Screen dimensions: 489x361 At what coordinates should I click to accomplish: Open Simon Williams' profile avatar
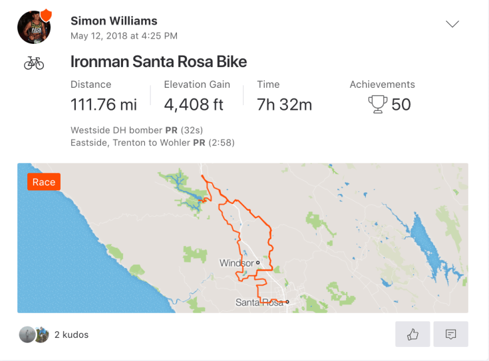tap(34, 27)
